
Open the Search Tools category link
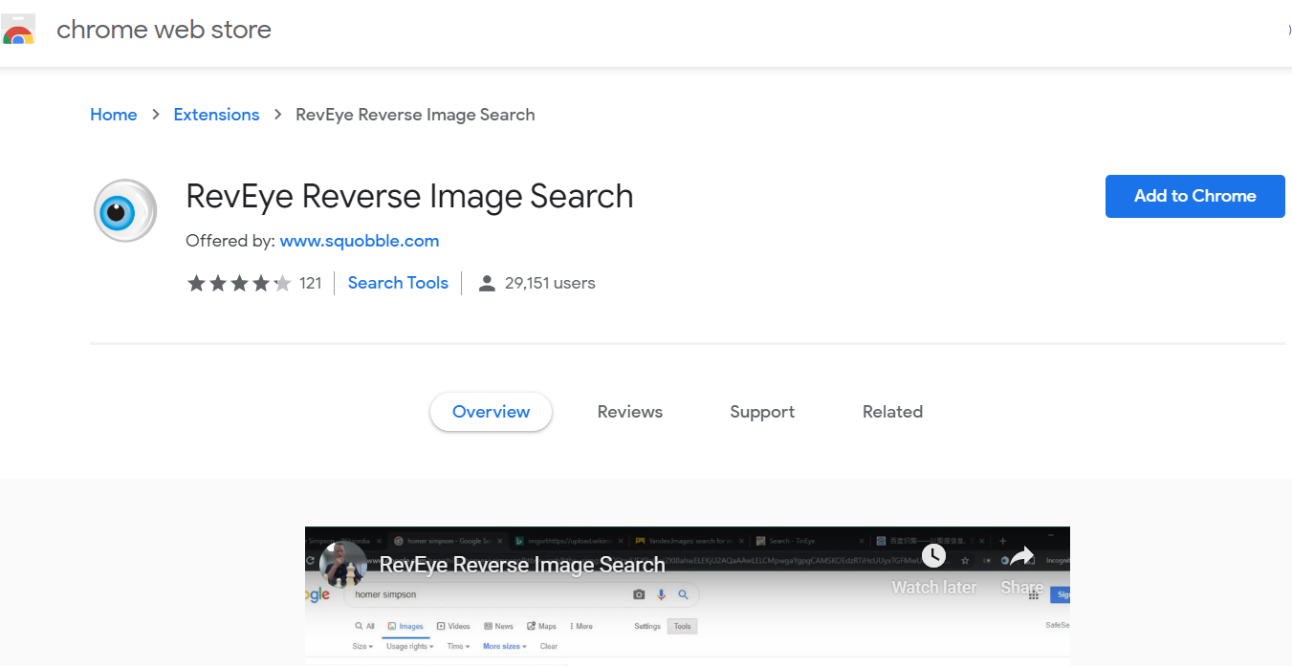398,283
